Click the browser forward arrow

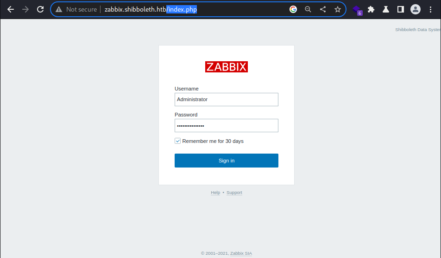pos(25,9)
